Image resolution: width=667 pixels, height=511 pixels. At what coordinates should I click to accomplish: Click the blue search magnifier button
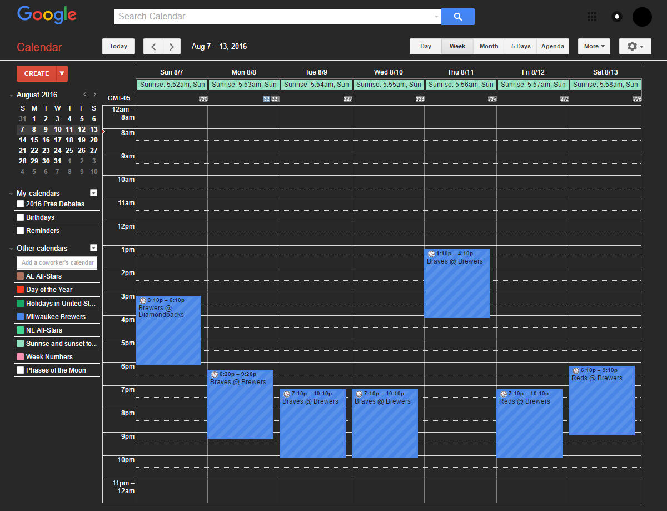coord(458,17)
